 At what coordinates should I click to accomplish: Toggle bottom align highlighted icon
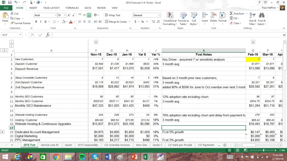click(89, 15)
